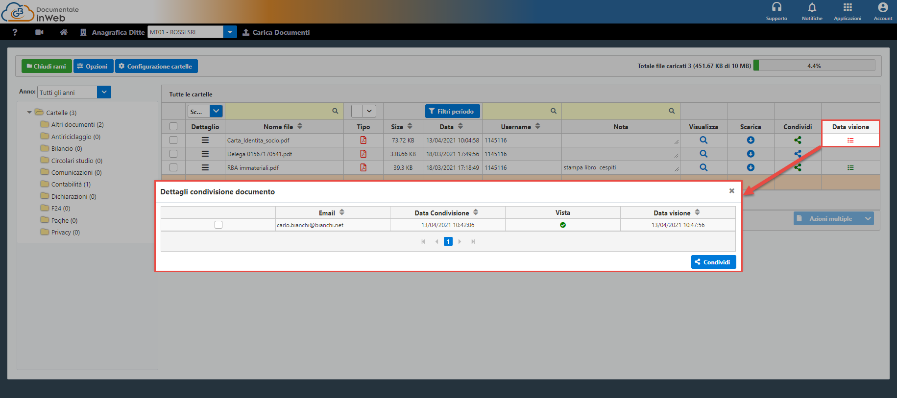The image size is (897, 398).
Task: View Carta_Identita_socio.pdf with magnifier icon
Action: click(x=703, y=140)
